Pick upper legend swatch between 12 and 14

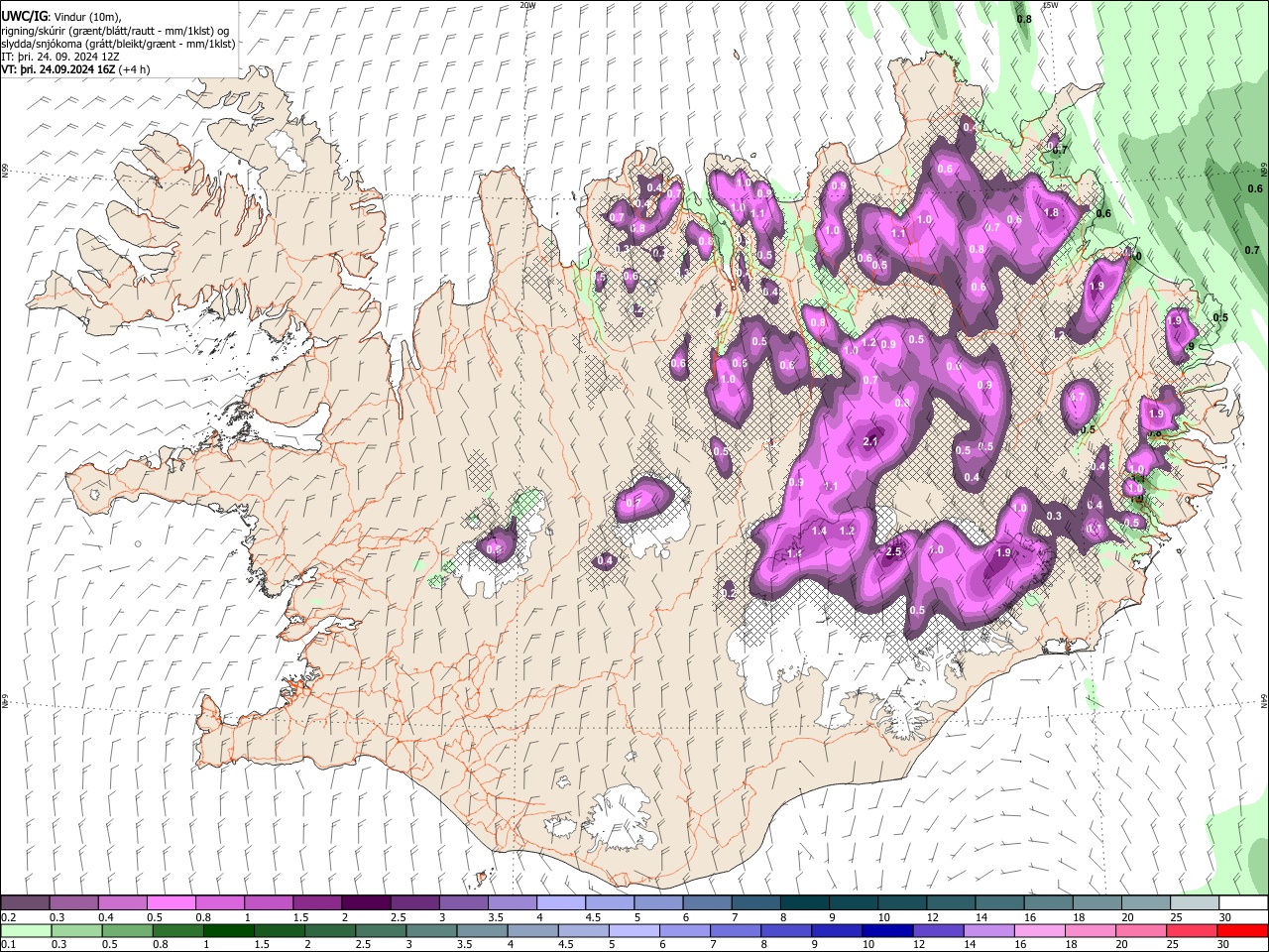(x=950, y=903)
